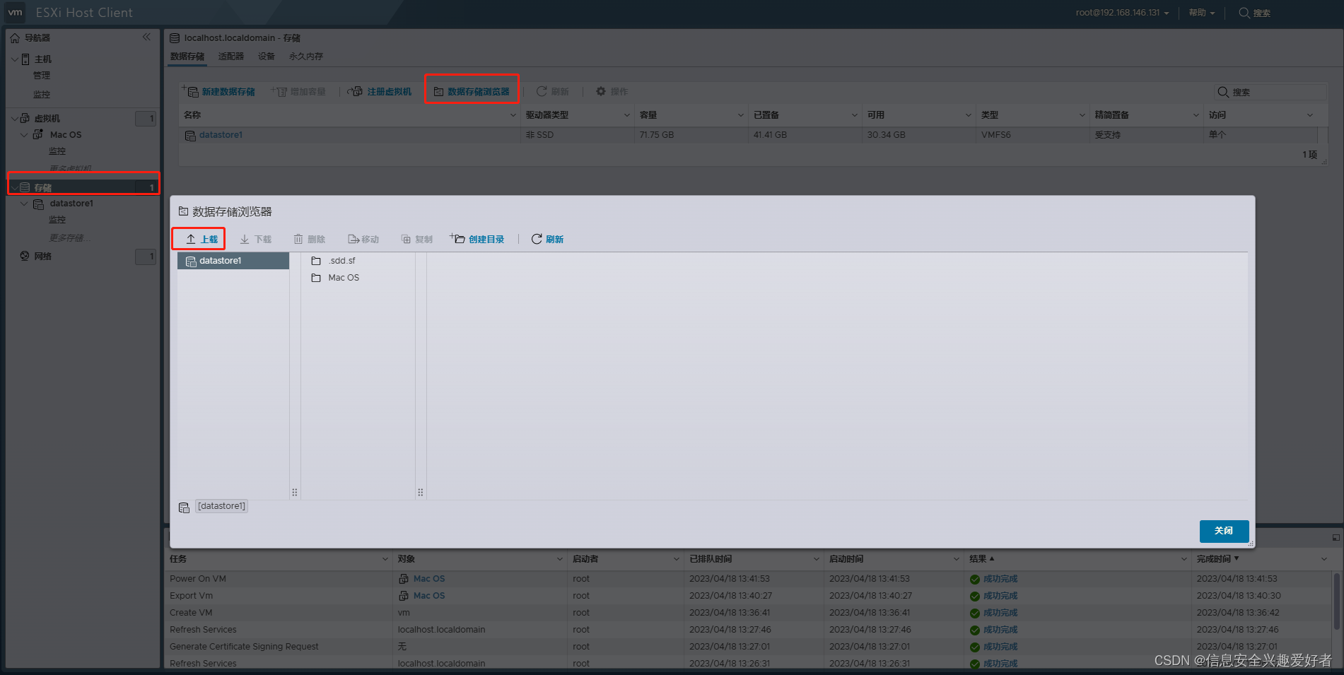Click the datastore1 link in the table
This screenshot has width=1344, height=675.
pos(221,135)
